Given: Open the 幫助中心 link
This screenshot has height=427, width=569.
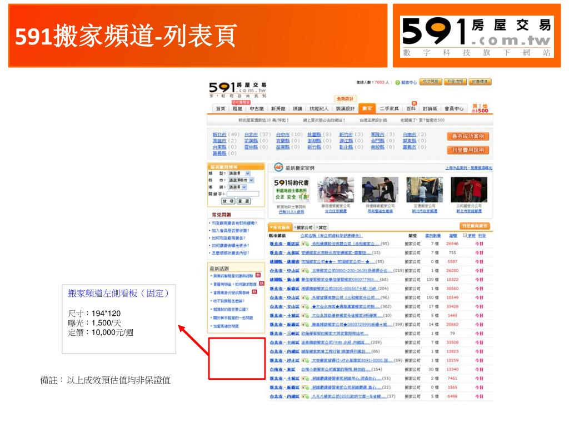Looking at the screenshot, I should coord(409,82).
